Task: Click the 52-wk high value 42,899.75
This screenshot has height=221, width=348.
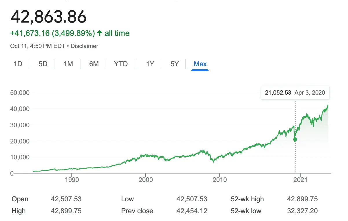Action: point(302,199)
